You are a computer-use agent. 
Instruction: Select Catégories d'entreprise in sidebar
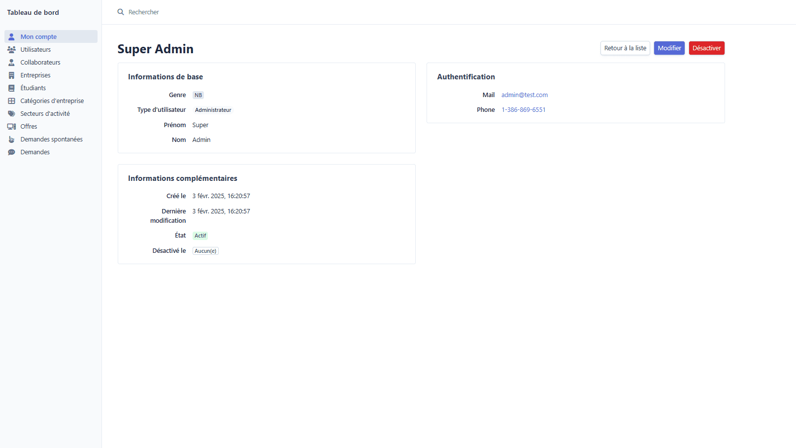[51, 101]
